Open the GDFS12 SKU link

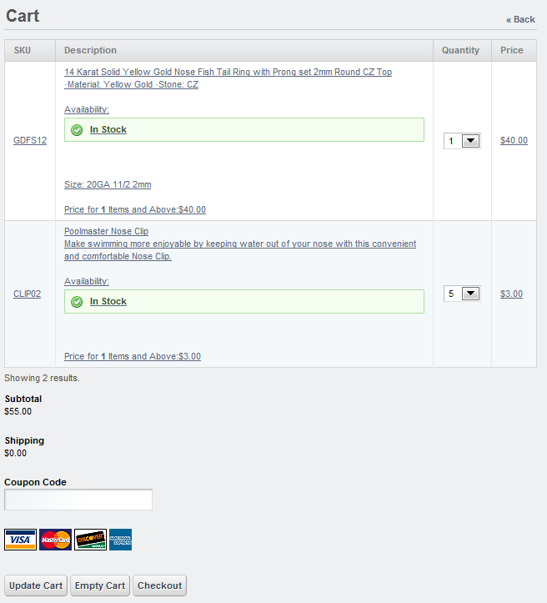30,140
